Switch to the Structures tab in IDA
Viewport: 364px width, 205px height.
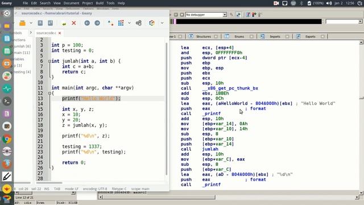click(x=204, y=36)
